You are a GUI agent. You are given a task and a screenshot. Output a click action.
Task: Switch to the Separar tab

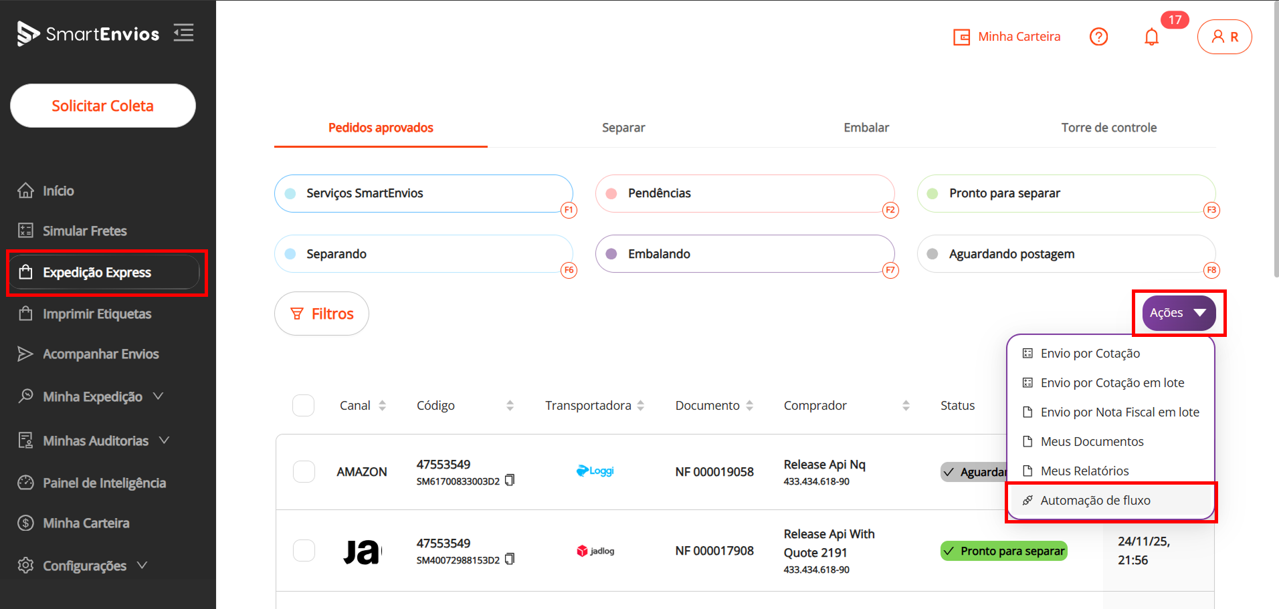[623, 128]
